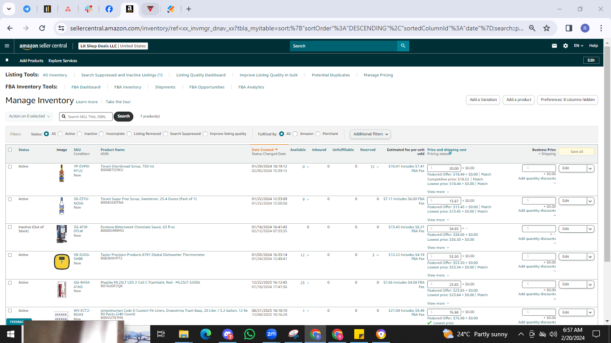The image size is (611, 343).
Task: Click the black Search button for SKU search
Action: point(124,116)
